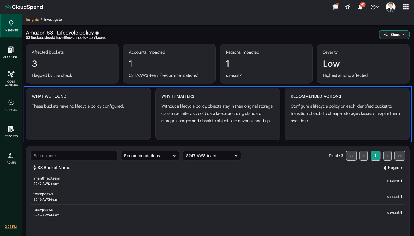Click the RECOMMENDED ACTIONS heading
414x236 pixels.
pos(316,96)
